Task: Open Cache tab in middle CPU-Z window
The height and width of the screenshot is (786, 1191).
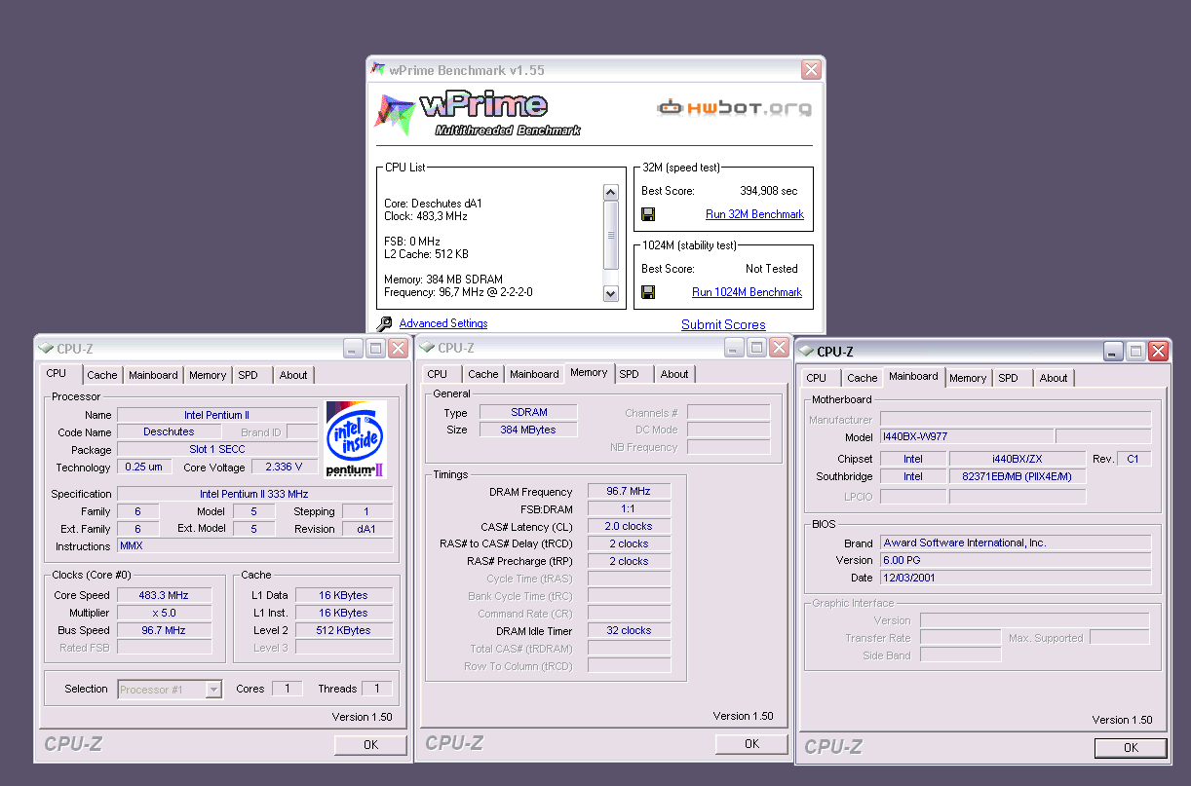Action: point(483,374)
